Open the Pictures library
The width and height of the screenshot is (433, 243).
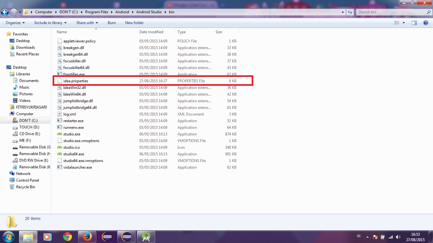click(26, 94)
